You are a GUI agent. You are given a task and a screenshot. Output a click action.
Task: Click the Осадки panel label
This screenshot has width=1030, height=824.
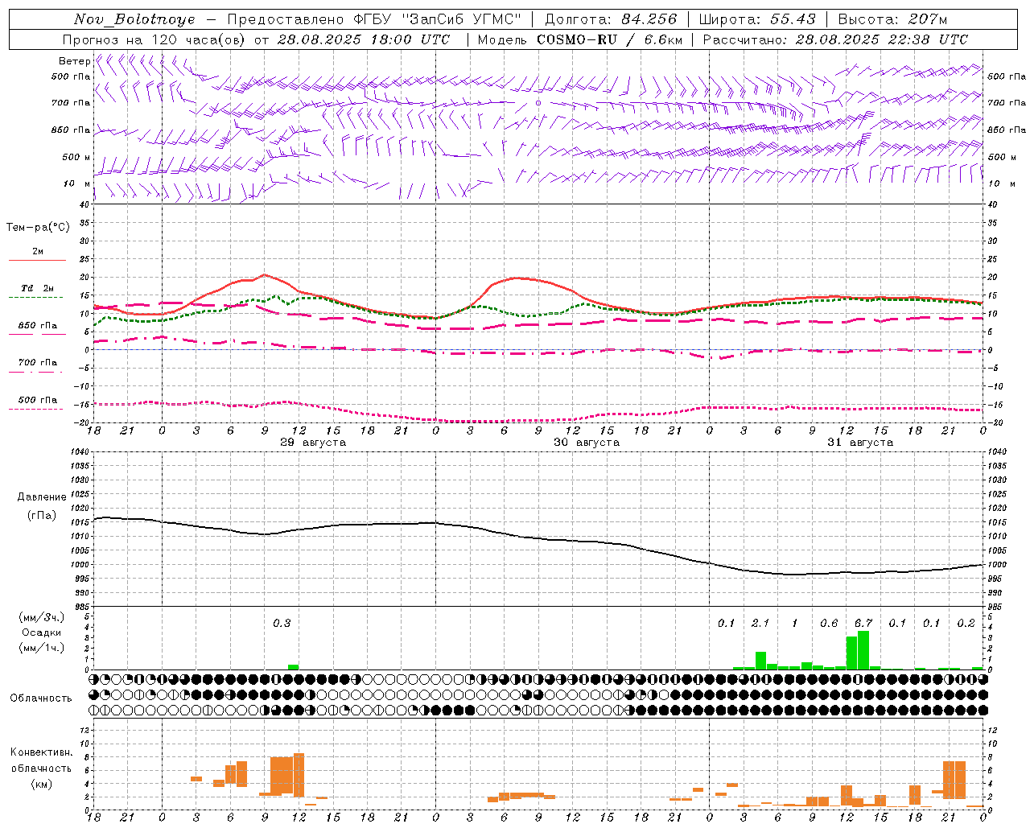42,632
